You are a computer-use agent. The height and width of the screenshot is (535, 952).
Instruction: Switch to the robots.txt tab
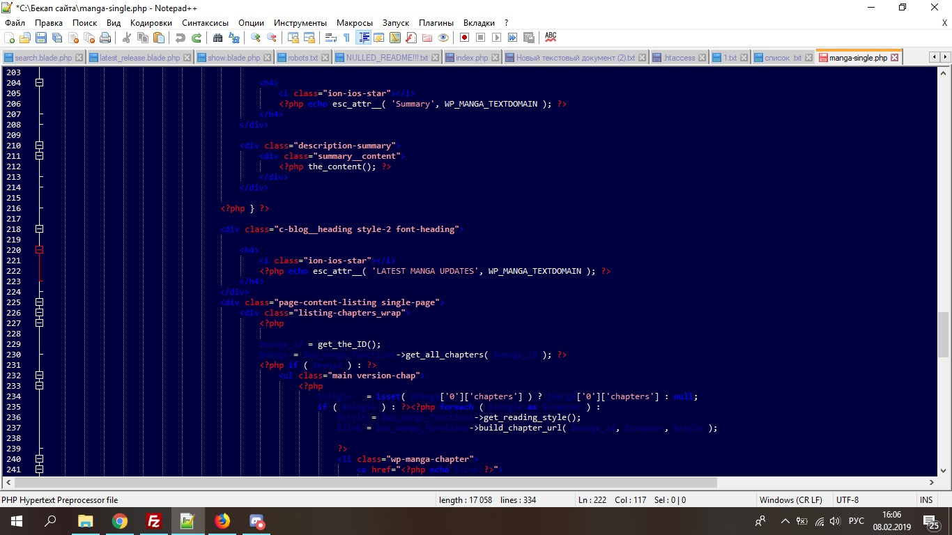click(x=302, y=58)
